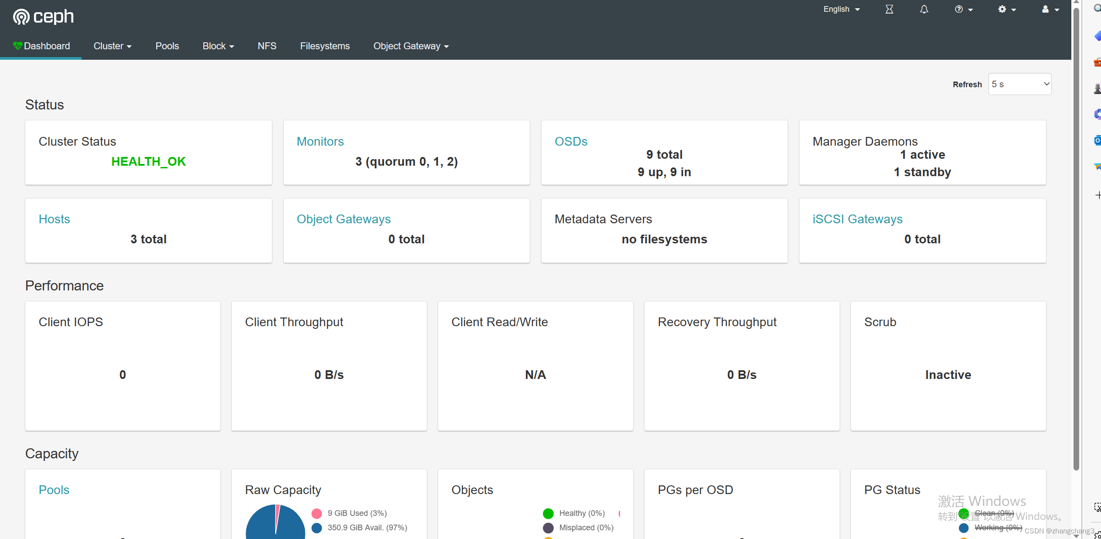Open the Filesystems tab
Viewport: 1101px width, 539px height.
click(x=325, y=46)
